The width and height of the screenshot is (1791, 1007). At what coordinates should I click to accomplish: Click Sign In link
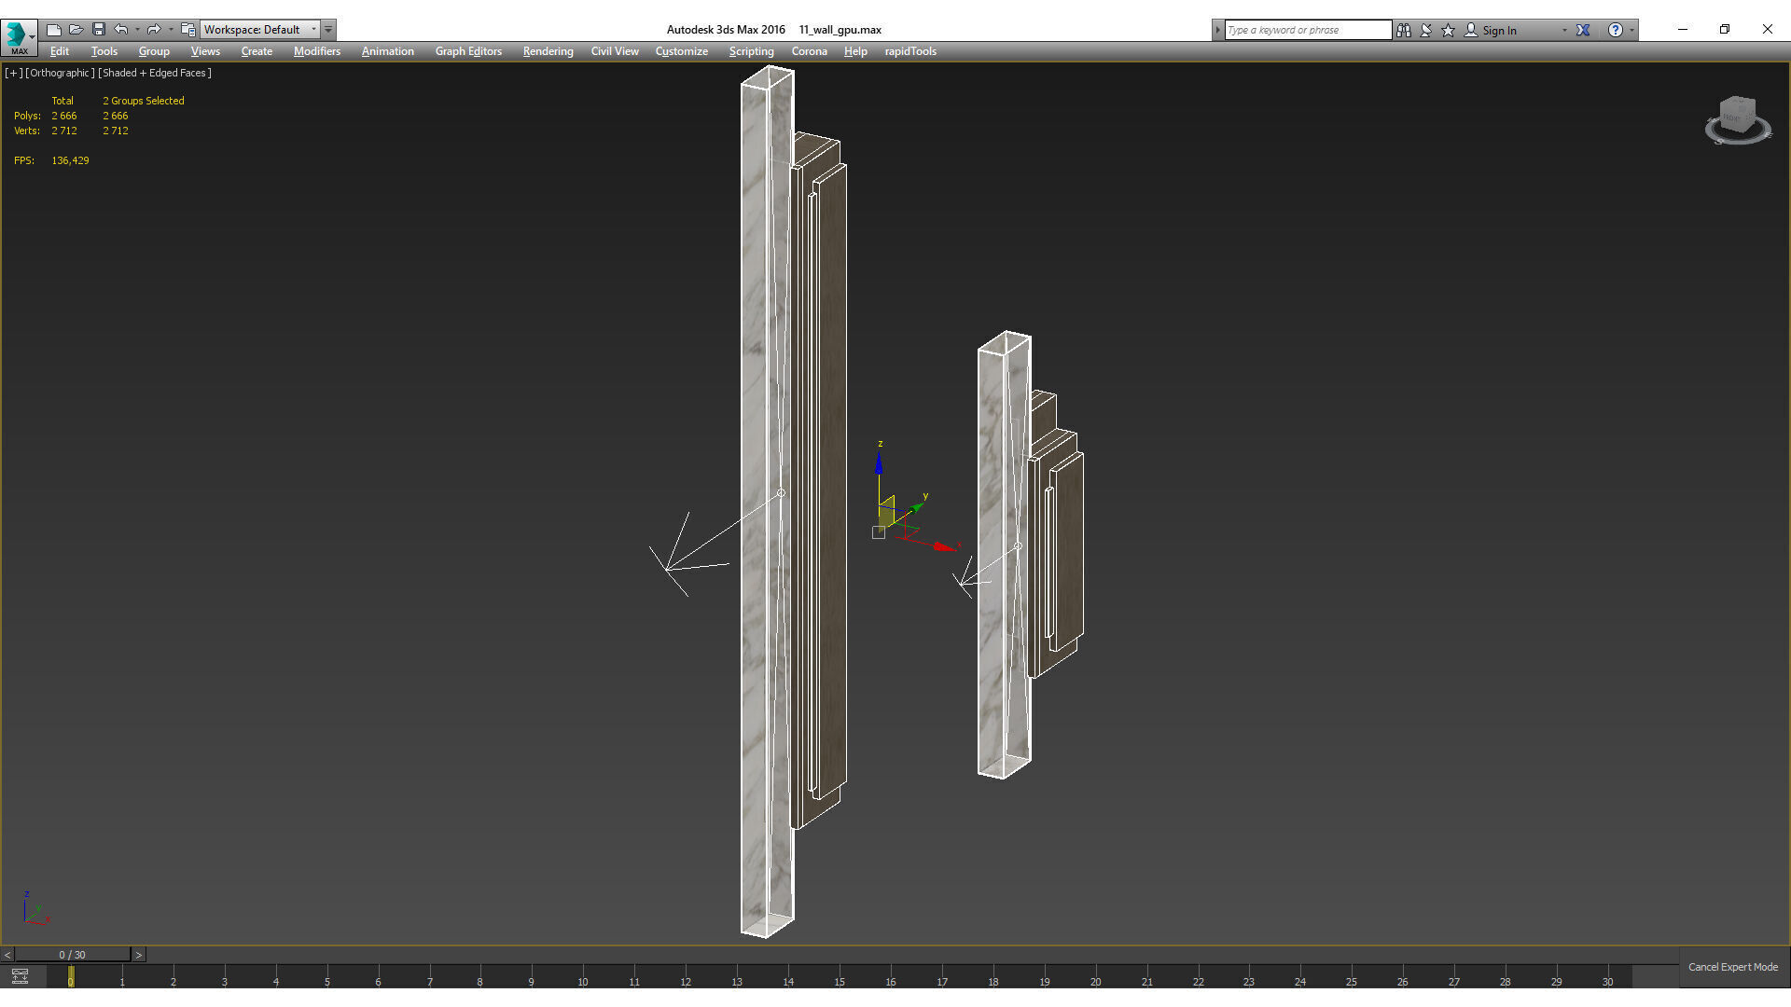(1499, 31)
